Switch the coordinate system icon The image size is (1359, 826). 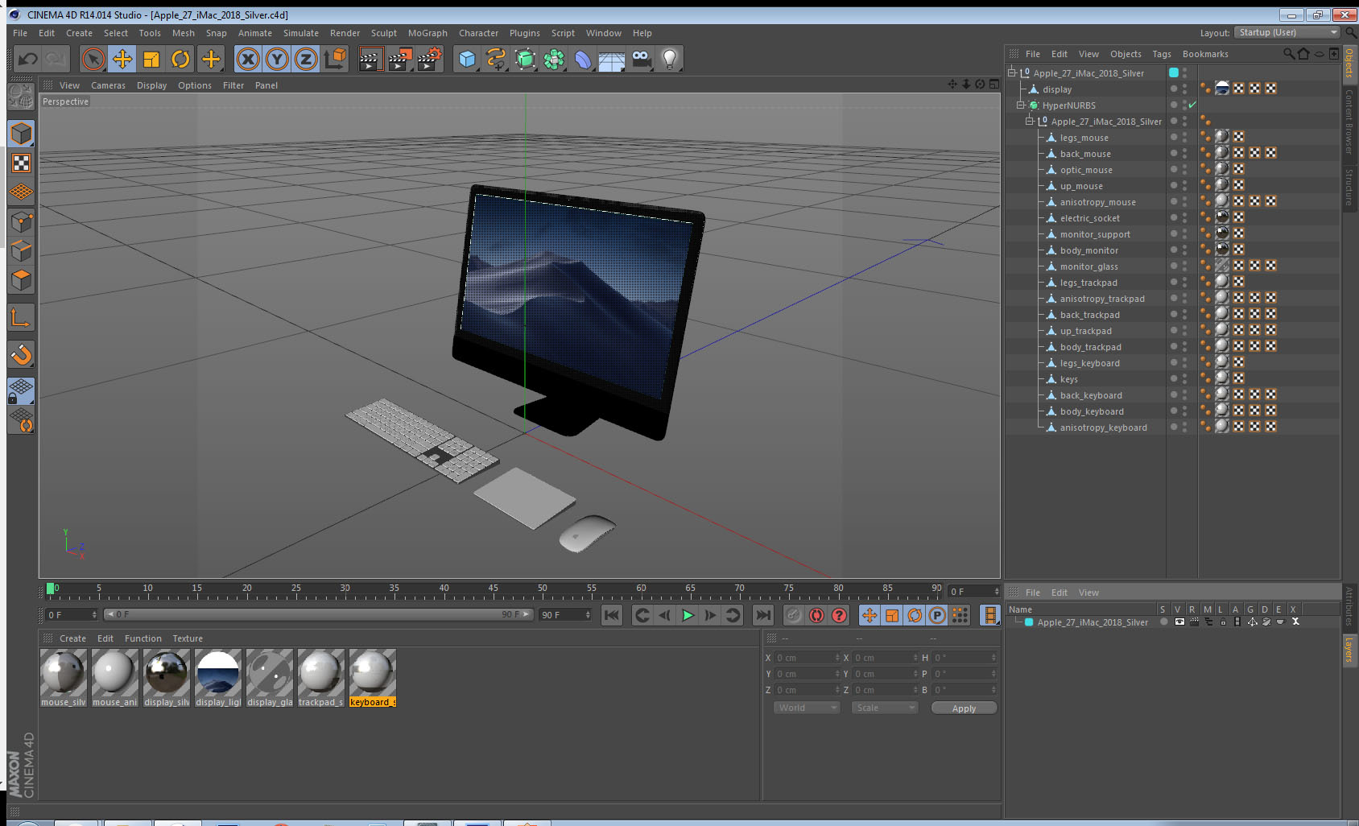click(x=335, y=59)
